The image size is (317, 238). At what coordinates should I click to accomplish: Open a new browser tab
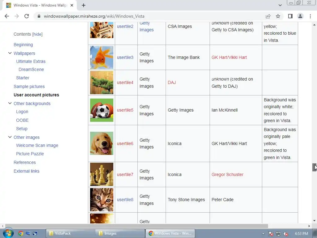click(84, 5)
